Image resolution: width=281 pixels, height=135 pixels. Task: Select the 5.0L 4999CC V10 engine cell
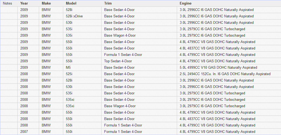click(218, 67)
